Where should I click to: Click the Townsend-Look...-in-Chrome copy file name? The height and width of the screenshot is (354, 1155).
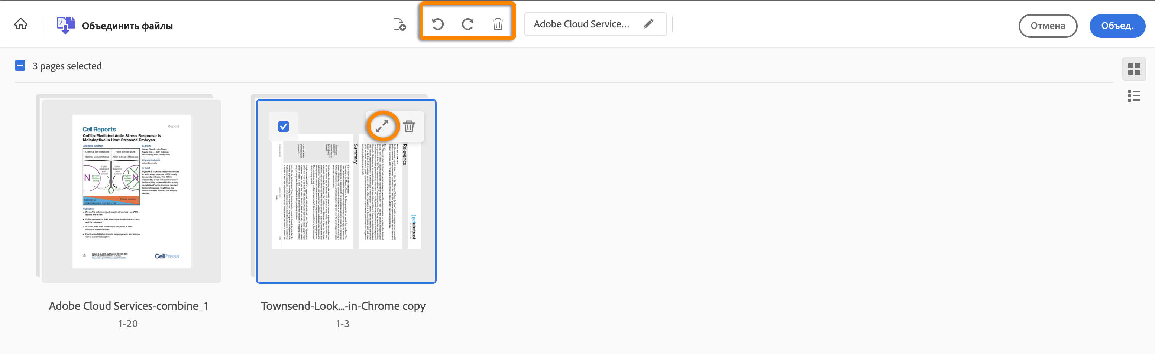tap(343, 306)
